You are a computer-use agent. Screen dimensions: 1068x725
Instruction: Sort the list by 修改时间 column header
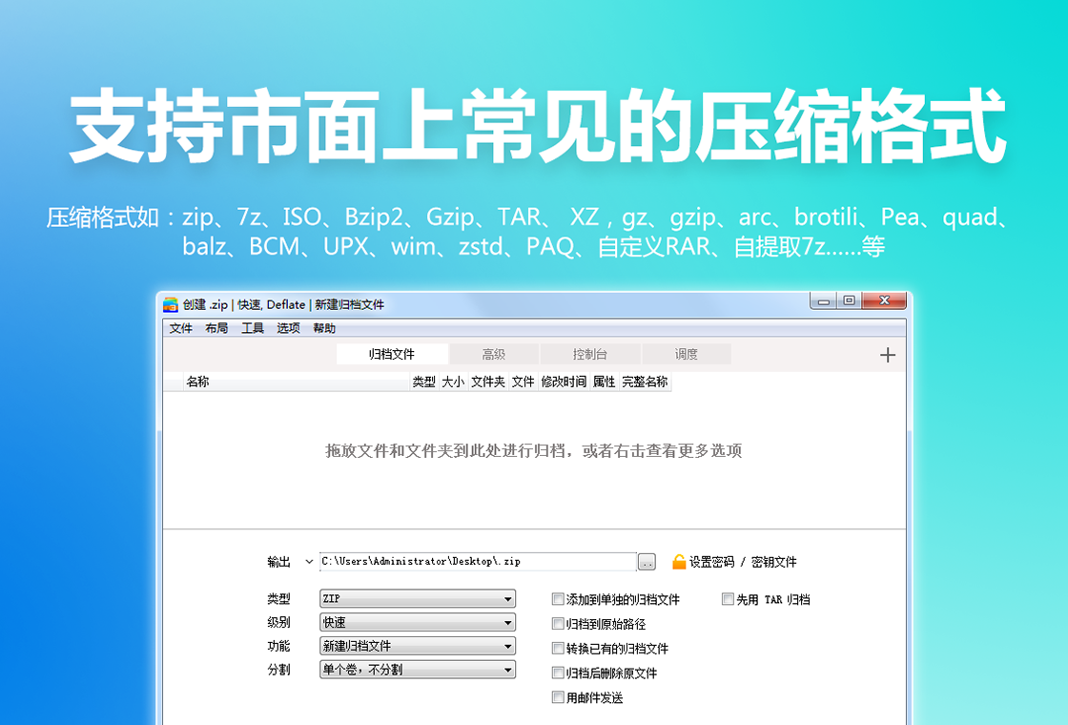[563, 382]
